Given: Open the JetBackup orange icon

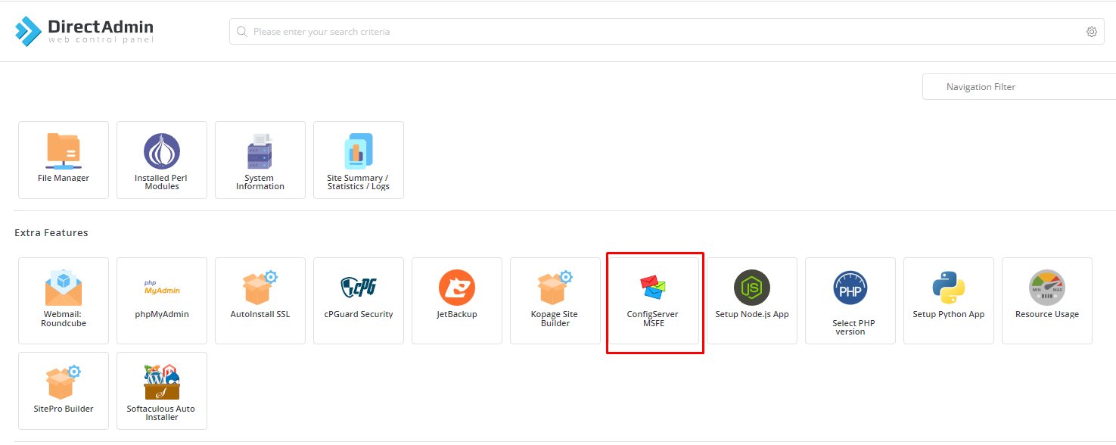Looking at the screenshot, I should click(x=457, y=288).
